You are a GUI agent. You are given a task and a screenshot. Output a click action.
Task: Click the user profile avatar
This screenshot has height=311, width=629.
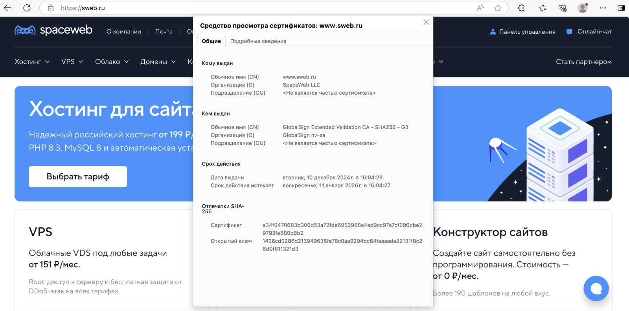point(583,8)
